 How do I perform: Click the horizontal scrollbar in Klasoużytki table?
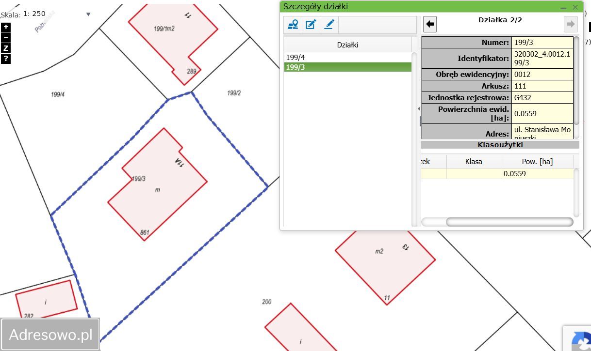coord(509,222)
